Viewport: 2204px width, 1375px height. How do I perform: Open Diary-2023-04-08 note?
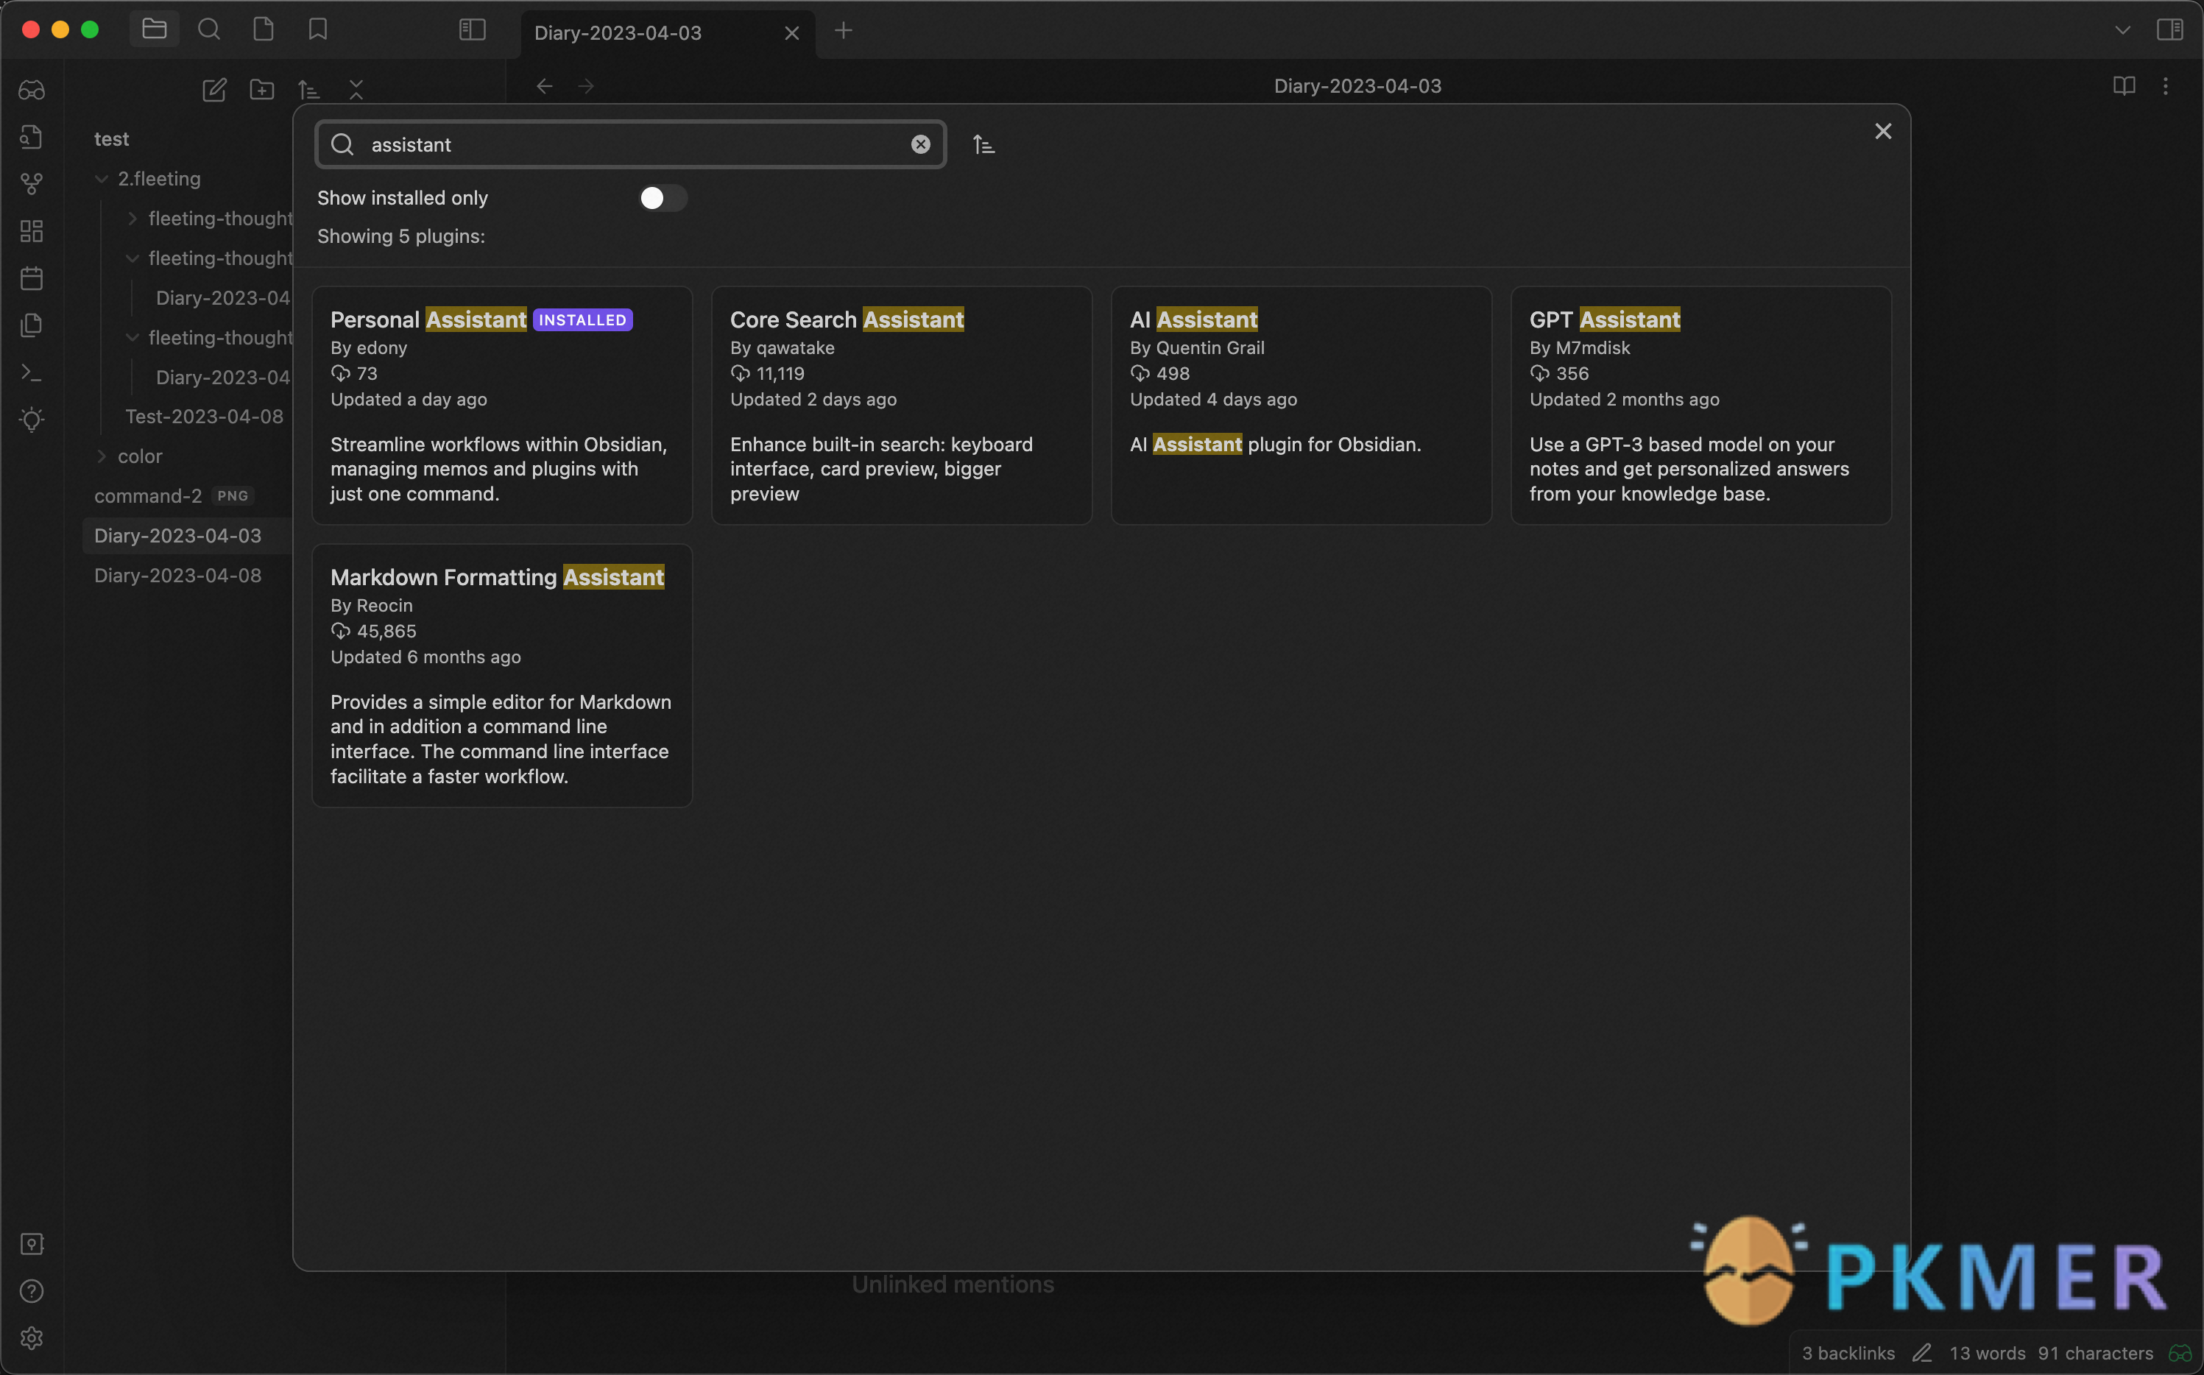178,576
